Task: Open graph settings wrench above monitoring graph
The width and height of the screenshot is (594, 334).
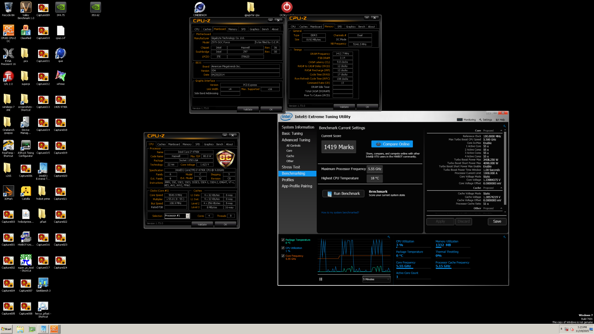Action: 389,237
